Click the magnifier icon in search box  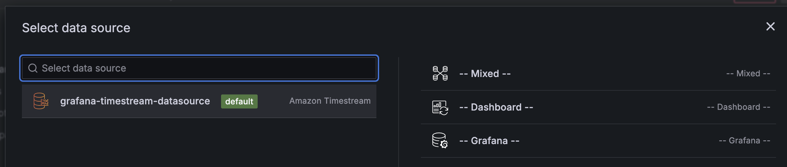click(33, 68)
